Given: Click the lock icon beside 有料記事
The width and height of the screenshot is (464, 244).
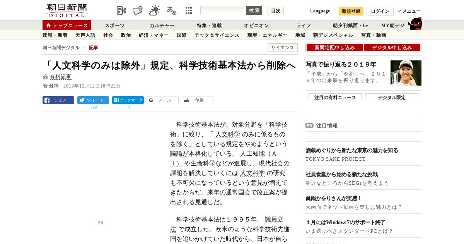Looking at the screenshot, I should 45,77.
